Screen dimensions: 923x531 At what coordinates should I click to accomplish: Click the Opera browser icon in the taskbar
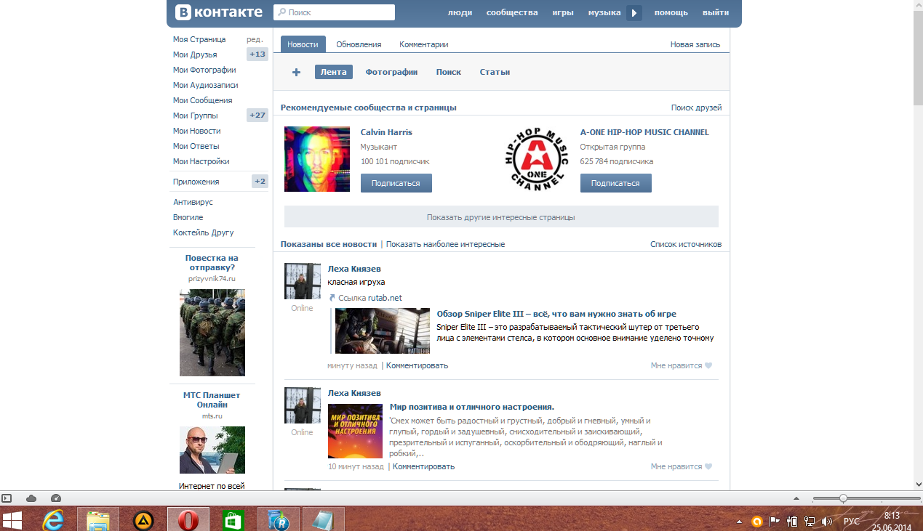tap(188, 520)
